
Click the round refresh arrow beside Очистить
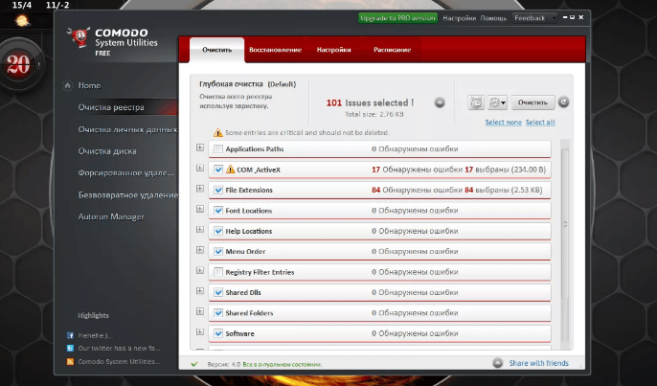[x=563, y=102]
